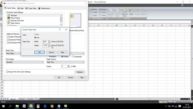Click Help in Printer Properties
Viewport: 193px width, 109px height.
click(82, 78)
